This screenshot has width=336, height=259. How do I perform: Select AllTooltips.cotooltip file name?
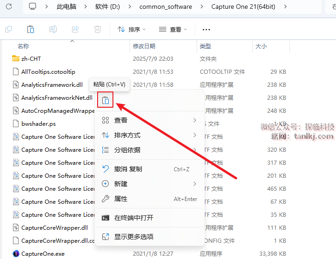click(x=48, y=71)
